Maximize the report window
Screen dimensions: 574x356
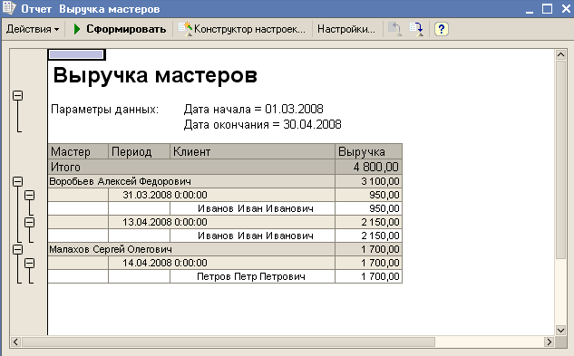pos(548,8)
